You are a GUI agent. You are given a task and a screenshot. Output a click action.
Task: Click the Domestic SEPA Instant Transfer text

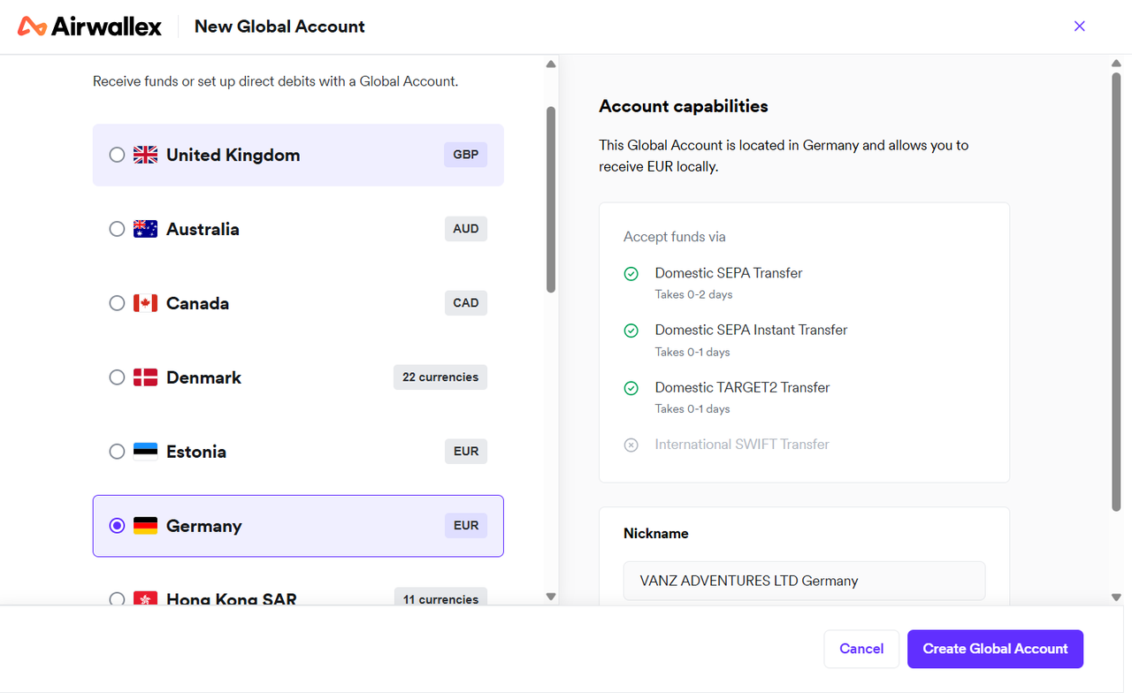751,330
